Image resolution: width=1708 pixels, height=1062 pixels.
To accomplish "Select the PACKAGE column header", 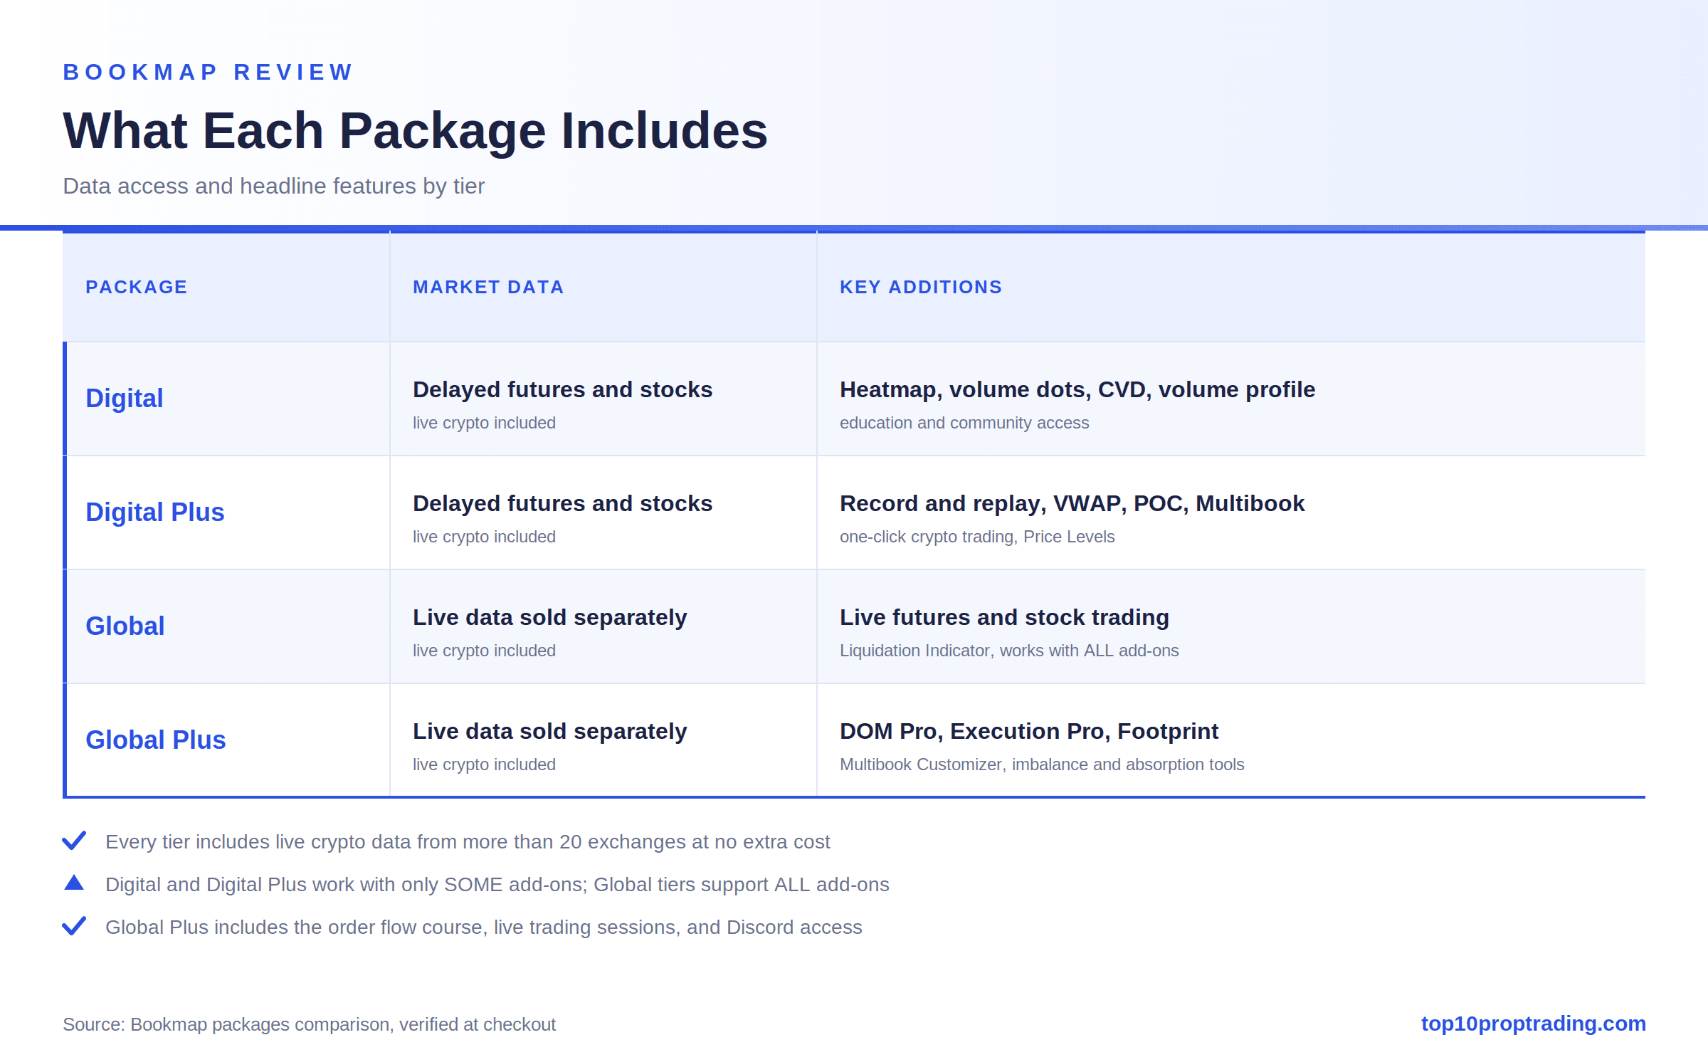I will click(136, 287).
